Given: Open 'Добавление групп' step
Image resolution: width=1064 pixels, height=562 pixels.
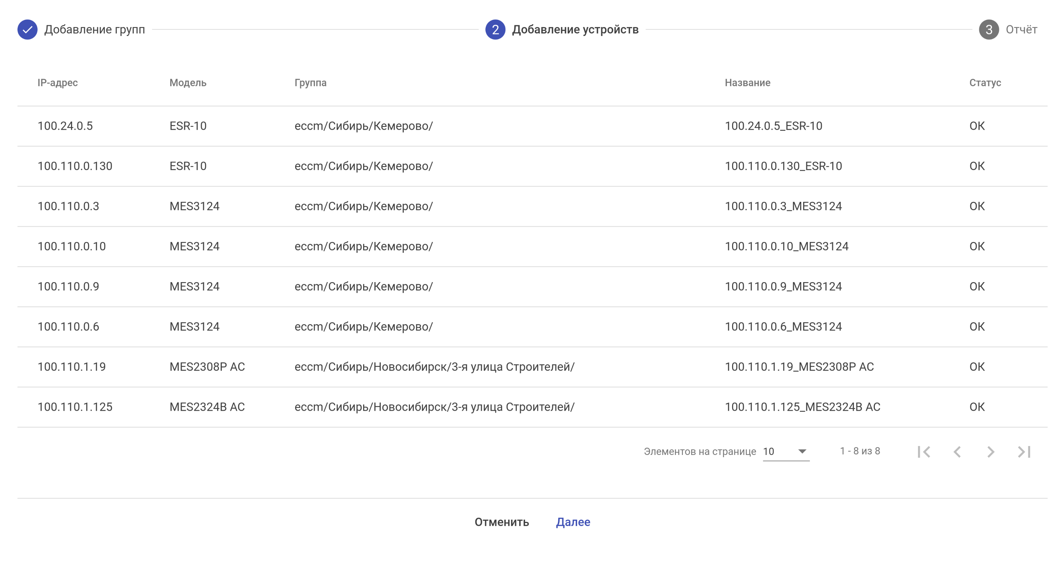Looking at the screenshot, I should (95, 30).
